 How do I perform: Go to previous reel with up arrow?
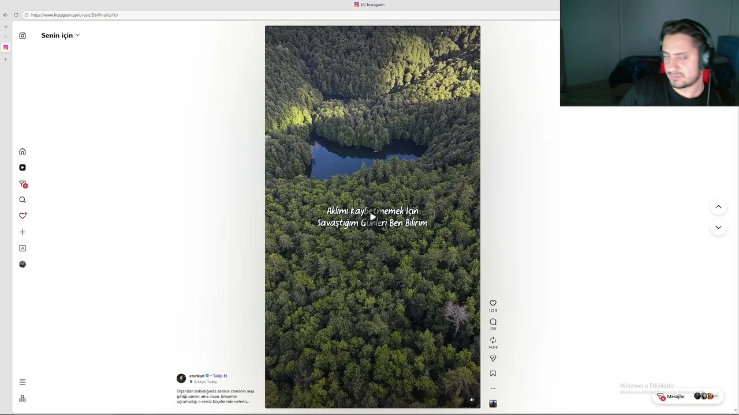718,207
